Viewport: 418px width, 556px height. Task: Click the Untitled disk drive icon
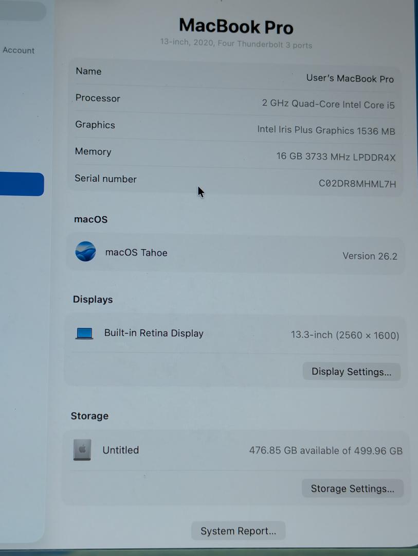tap(82, 449)
